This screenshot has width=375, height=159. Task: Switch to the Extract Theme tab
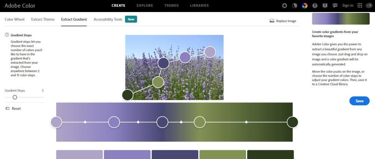click(43, 20)
